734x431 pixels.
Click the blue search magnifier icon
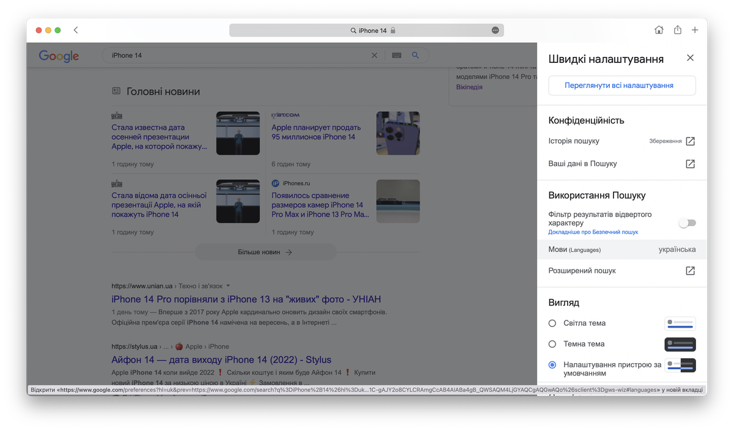click(415, 56)
